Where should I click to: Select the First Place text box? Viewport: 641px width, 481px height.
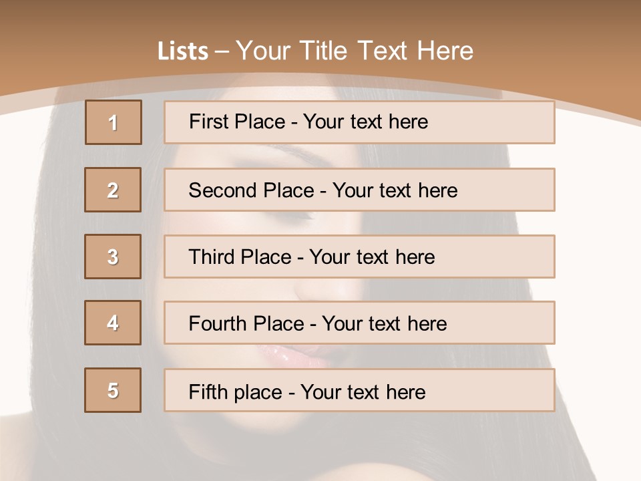(359, 122)
